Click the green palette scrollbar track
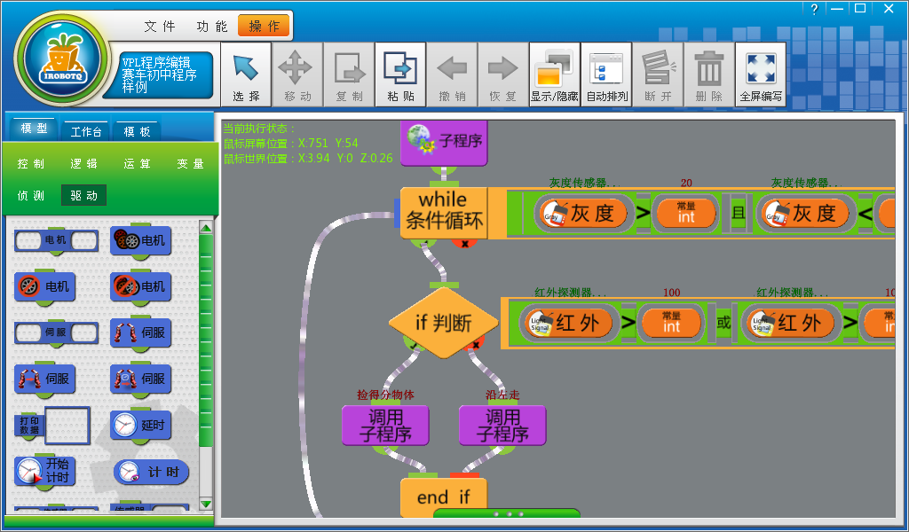This screenshot has width=909, height=532. tap(206, 355)
